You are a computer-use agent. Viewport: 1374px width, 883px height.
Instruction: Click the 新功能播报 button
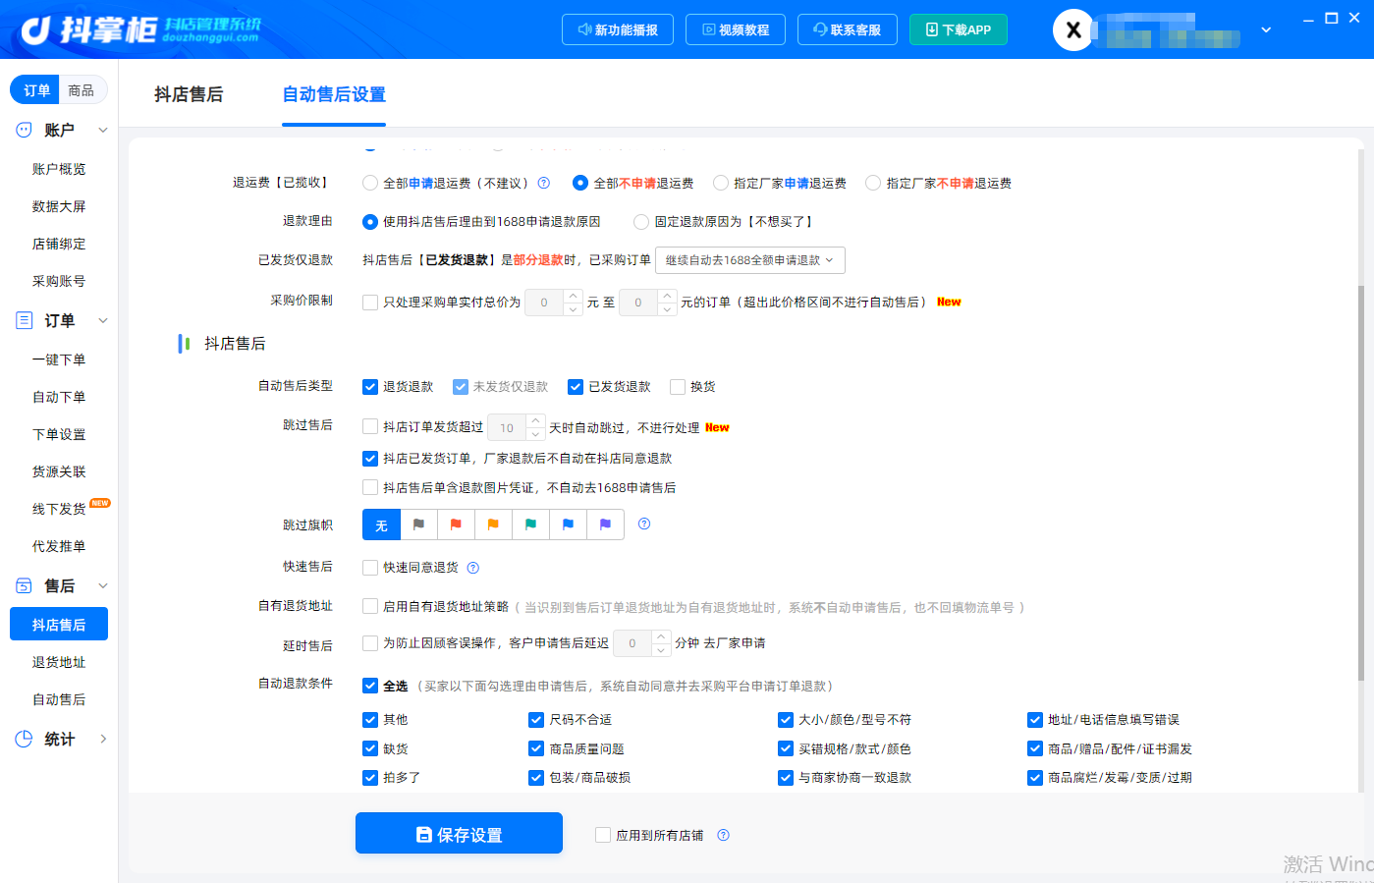618,29
